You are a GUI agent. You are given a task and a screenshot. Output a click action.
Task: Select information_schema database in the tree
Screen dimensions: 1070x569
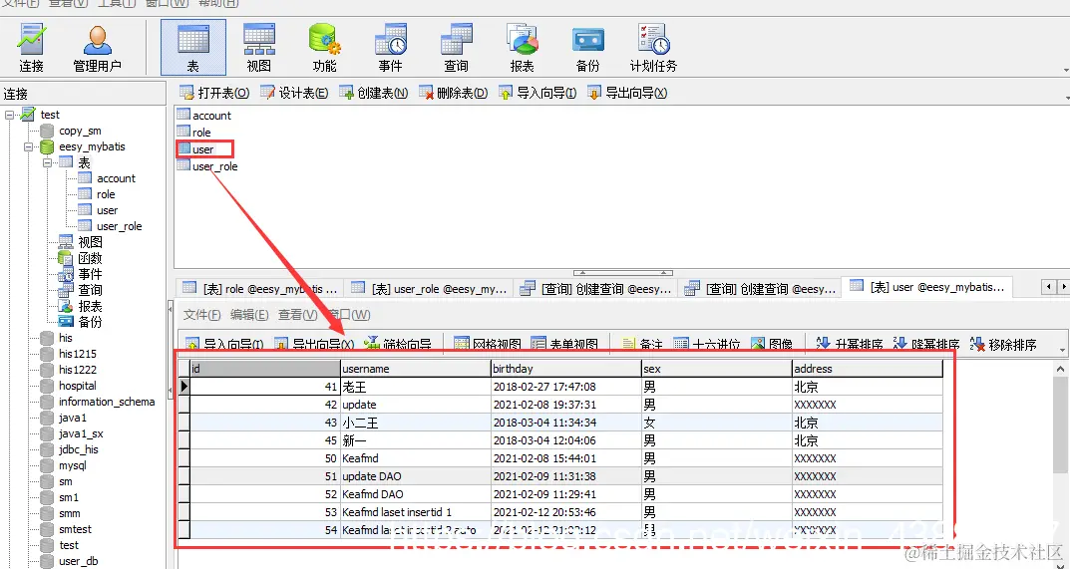tap(107, 402)
